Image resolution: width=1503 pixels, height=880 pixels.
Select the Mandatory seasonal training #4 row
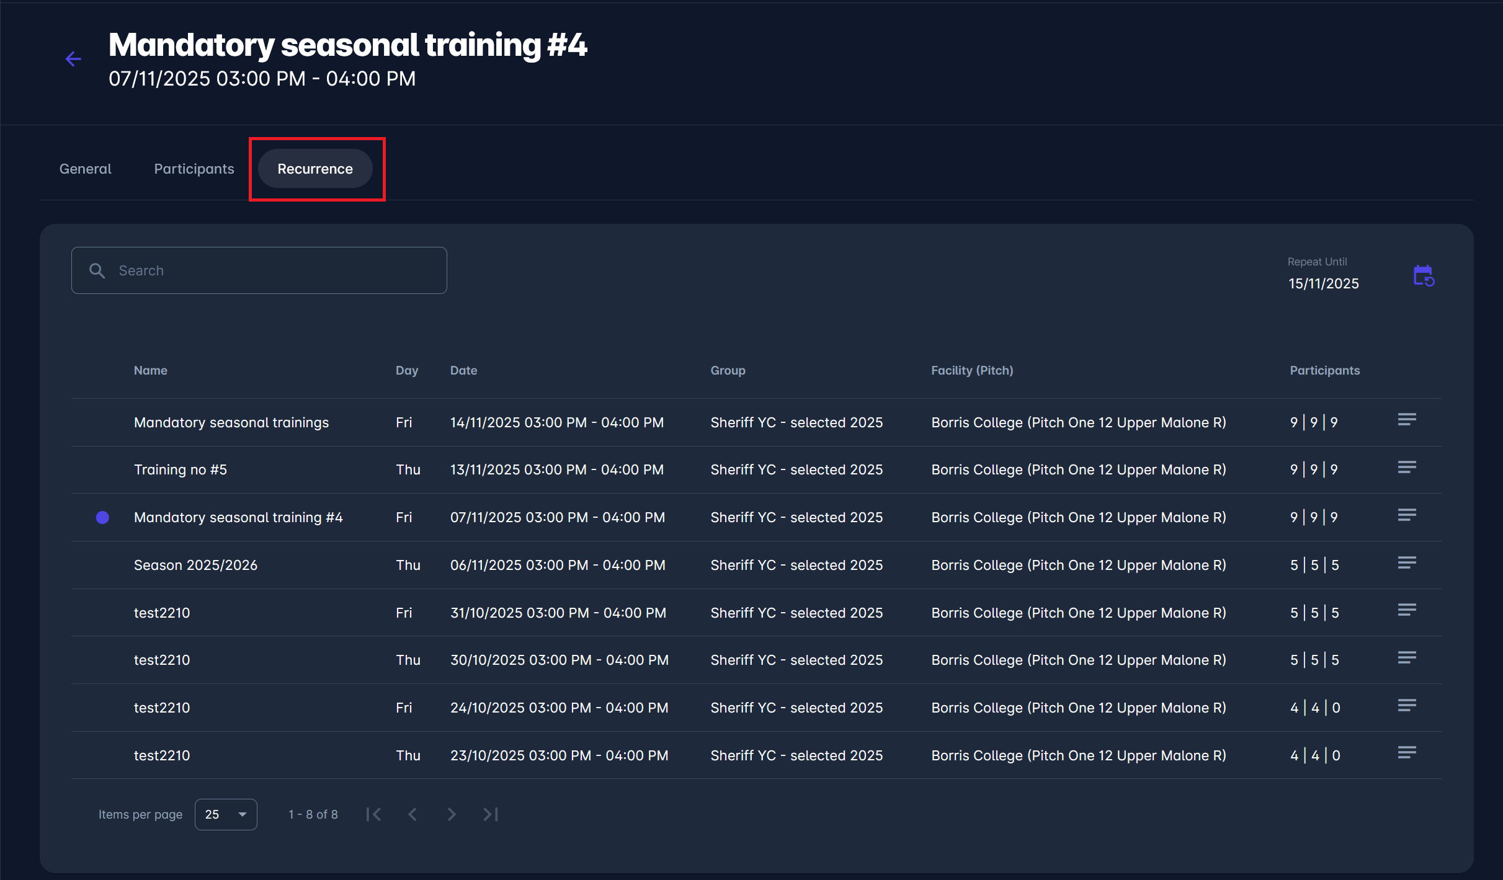pyautogui.click(x=238, y=517)
